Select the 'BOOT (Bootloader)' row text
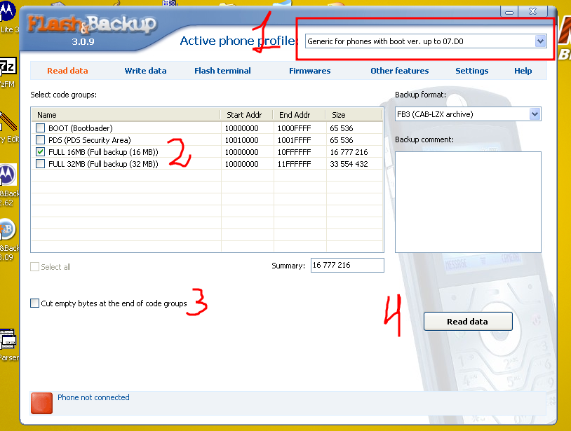The width and height of the screenshot is (571, 431). point(81,128)
